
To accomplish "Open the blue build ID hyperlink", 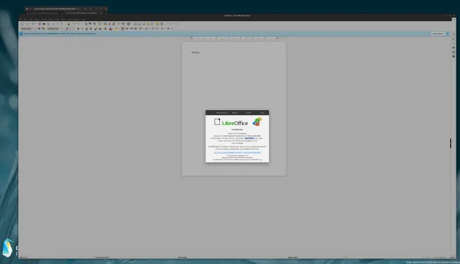I will 237,152.
